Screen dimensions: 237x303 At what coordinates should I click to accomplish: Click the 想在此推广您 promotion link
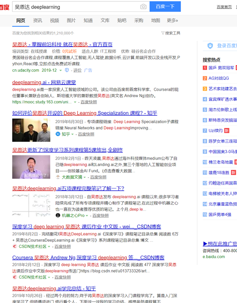pyautogui.click(x=220, y=244)
